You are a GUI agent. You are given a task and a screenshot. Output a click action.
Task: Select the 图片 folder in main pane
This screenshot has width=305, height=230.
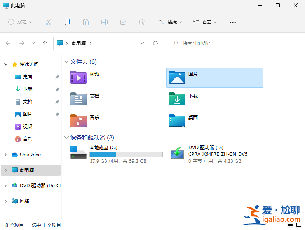pos(215,78)
